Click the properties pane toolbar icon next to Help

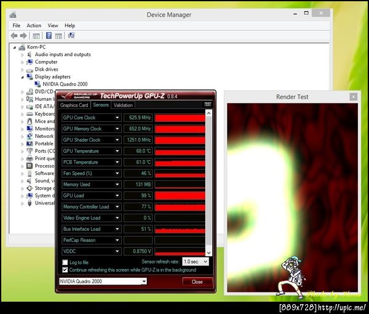[58, 36]
